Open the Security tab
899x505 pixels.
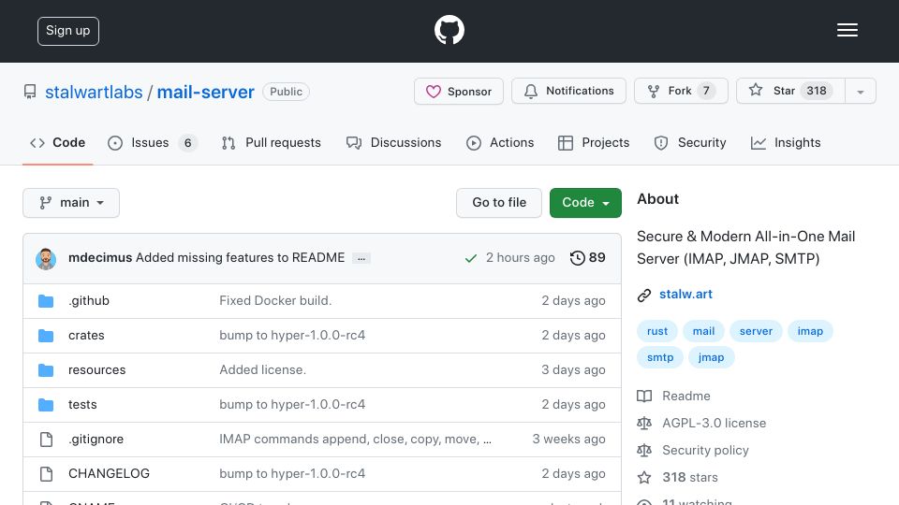point(690,142)
